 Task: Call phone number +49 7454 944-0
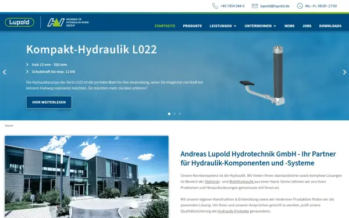click(232, 6)
